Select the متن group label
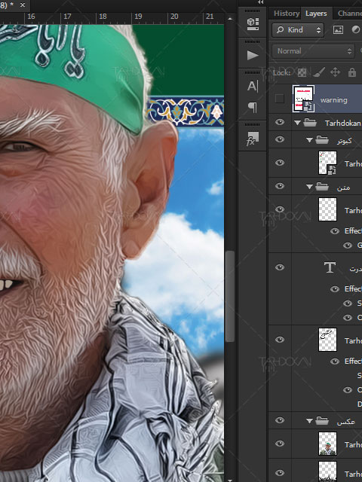Screen dimensions: 362x482 tap(344, 188)
